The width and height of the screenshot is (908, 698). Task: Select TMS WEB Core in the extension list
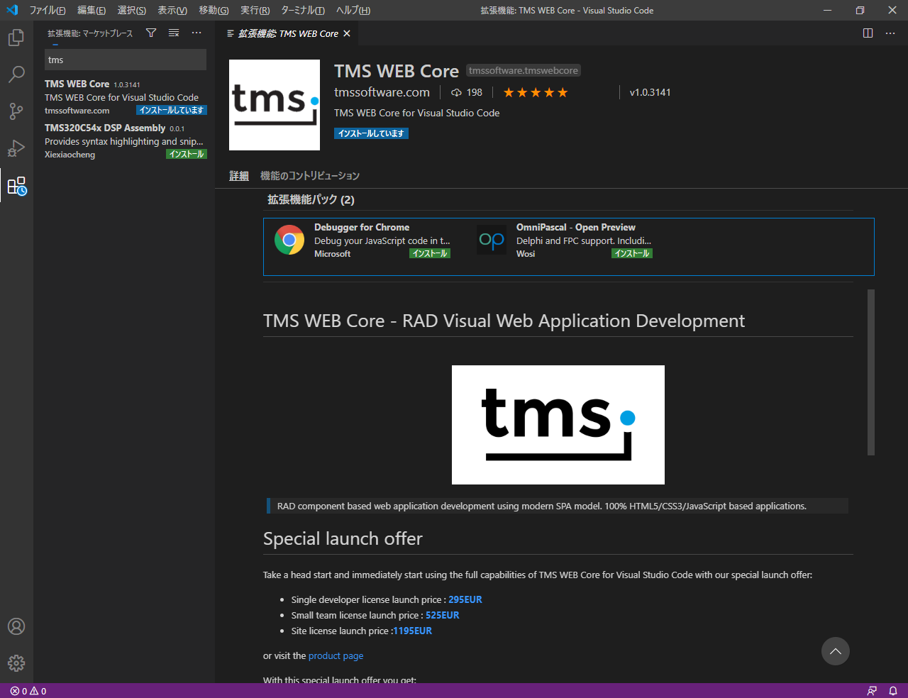(x=124, y=97)
